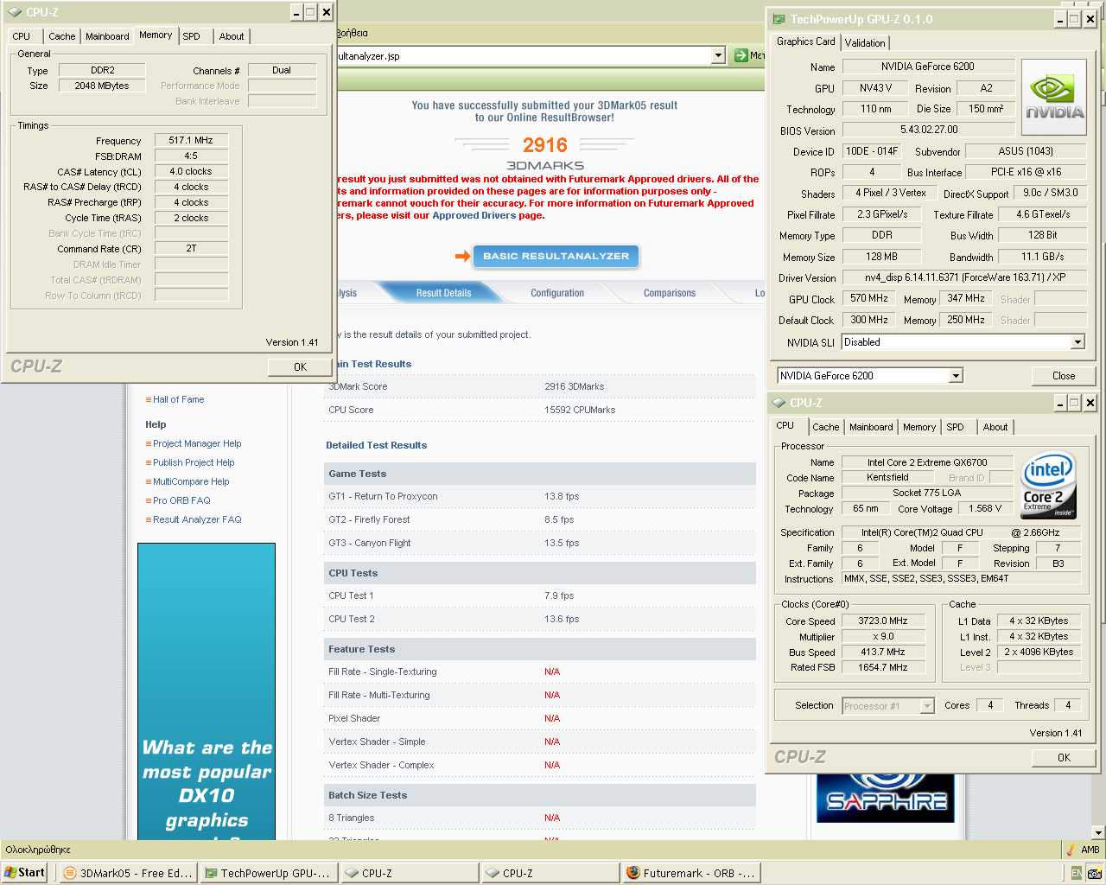Click the browser scrollbar down arrow
This screenshot has height=885, width=1106.
click(x=1098, y=833)
